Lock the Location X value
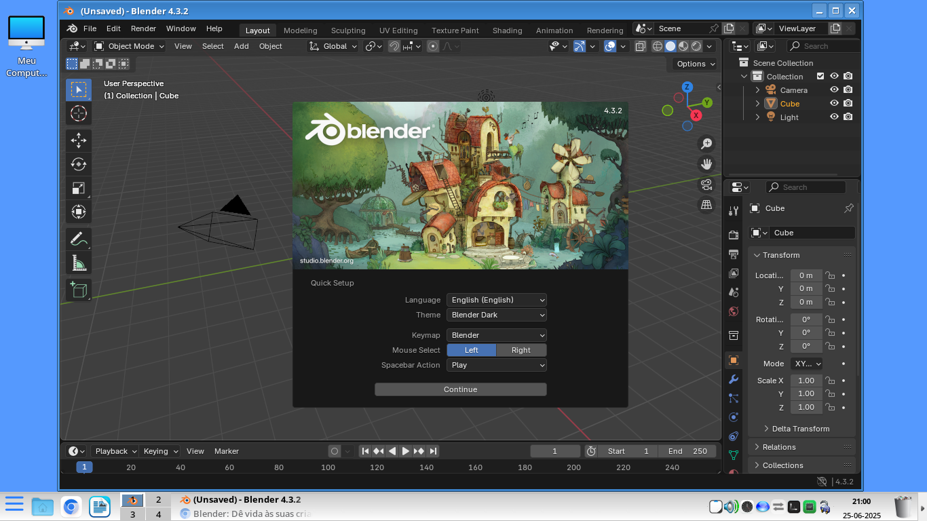The height and width of the screenshot is (521, 927). 829,275
